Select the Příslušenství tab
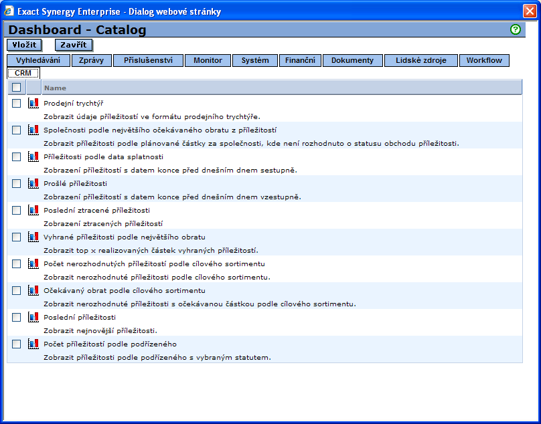Image resolution: width=541 pixels, height=424 pixels. (149, 60)
